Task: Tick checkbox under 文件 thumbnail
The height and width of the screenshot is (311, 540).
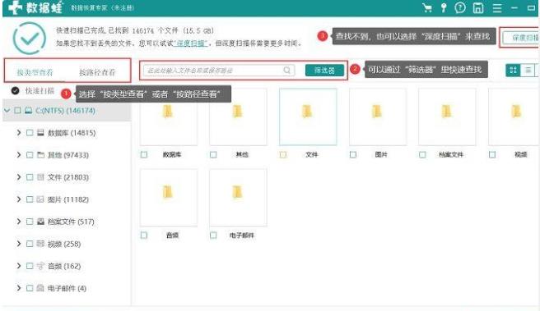Action: click(283, 154)
